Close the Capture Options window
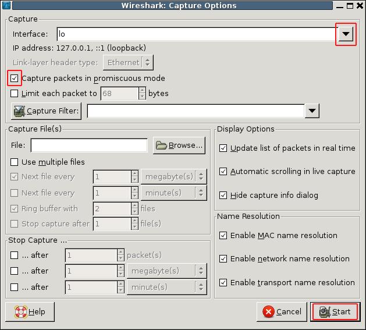The width and height of the screenshot is (366, 330). click(360, 6)
